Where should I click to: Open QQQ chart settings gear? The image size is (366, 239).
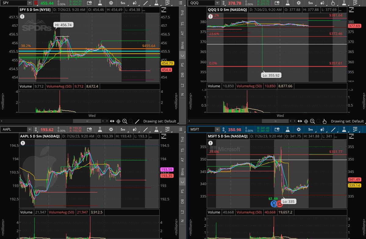[299, 3]
